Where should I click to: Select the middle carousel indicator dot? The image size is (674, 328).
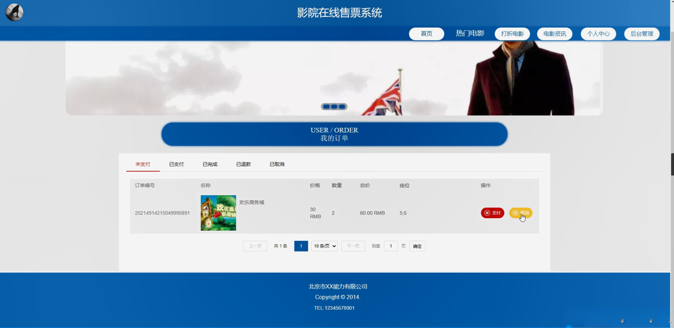coord(334,107)
